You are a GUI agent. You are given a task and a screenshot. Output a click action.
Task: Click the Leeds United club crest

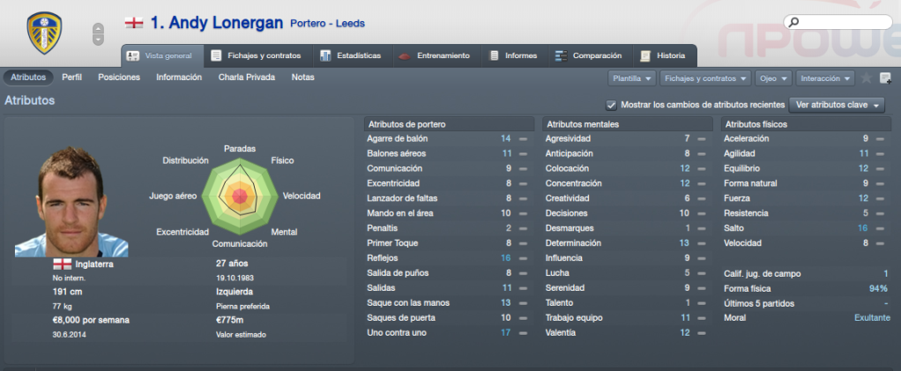[44, 33]
